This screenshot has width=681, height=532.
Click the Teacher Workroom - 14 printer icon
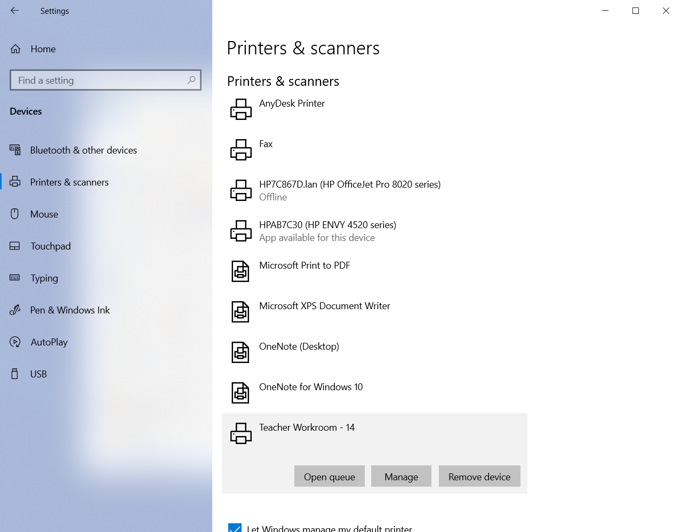[x=241, y=433]
